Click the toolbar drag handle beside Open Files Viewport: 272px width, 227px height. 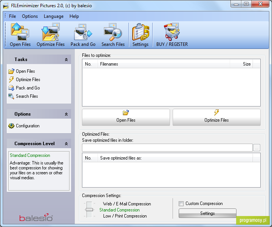point(5,34)
